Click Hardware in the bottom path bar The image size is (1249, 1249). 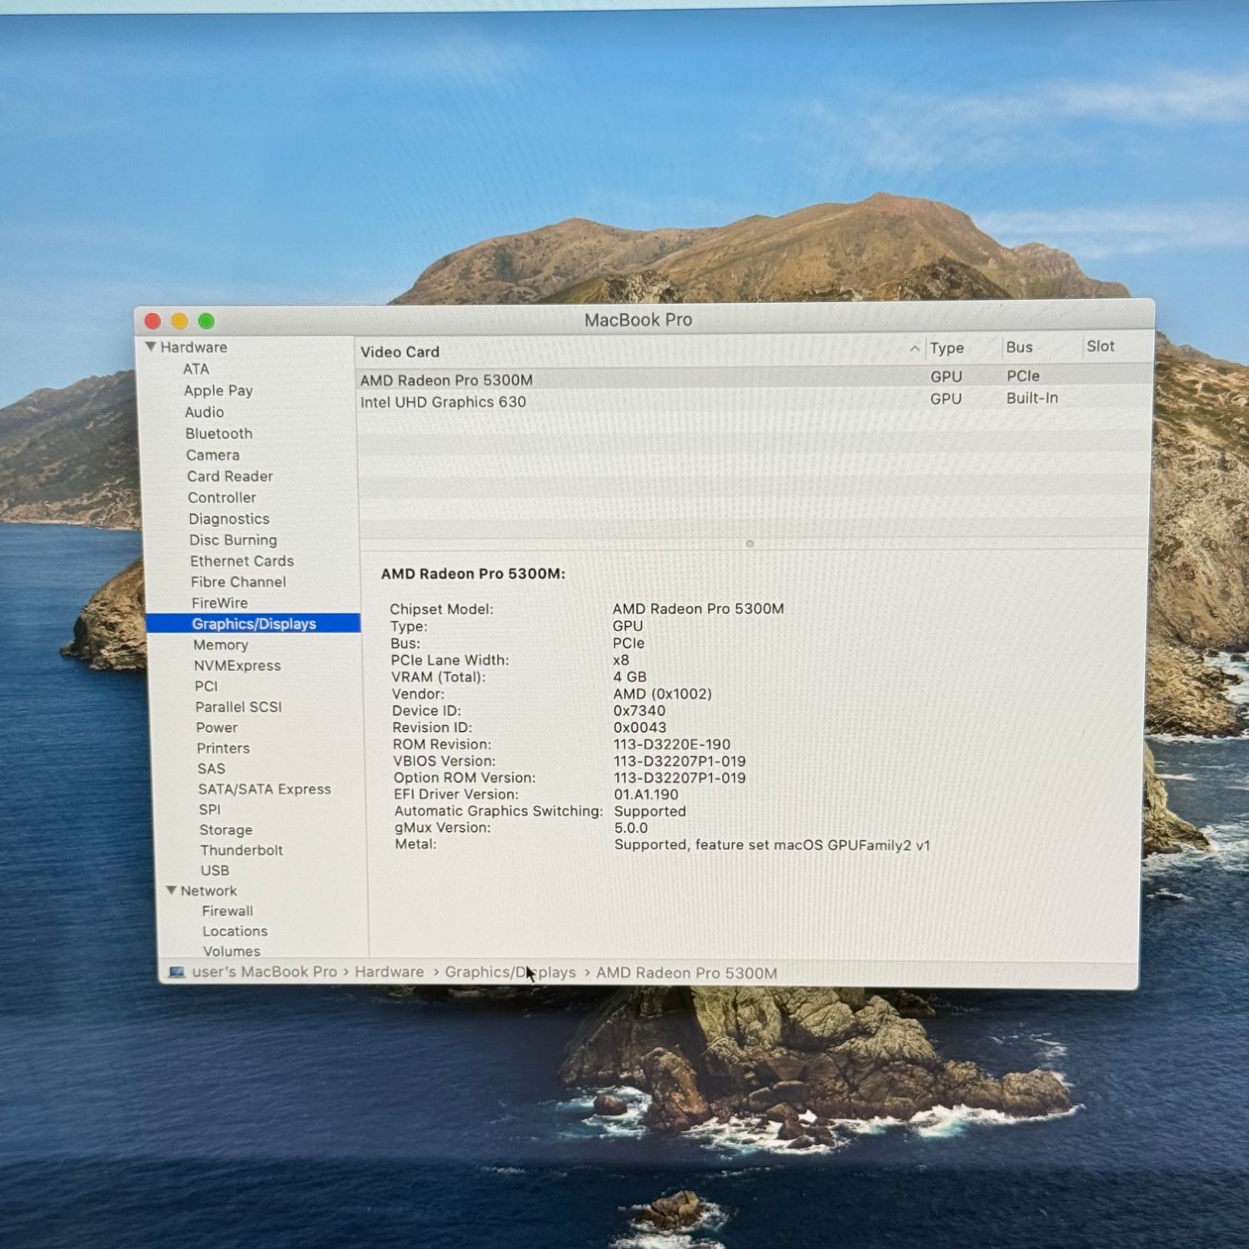coord(389,972)
